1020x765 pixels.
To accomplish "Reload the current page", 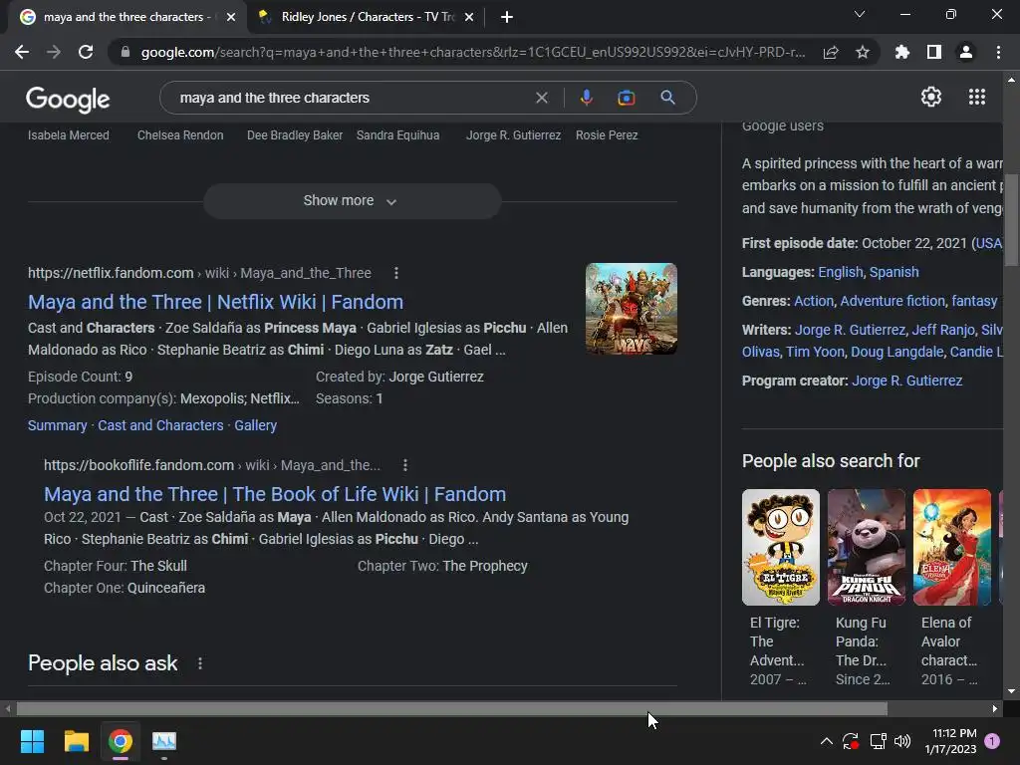I will point(86,52).
